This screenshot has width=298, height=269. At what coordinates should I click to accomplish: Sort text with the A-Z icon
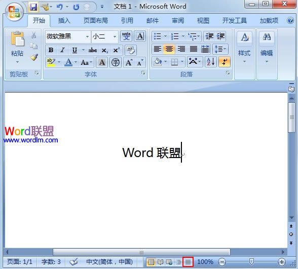(x=211, y=62)
